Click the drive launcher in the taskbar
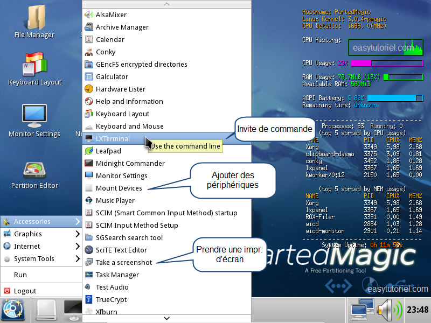This screenshot has width=431, height=323. pyautogui.click(x=46, y=311)
